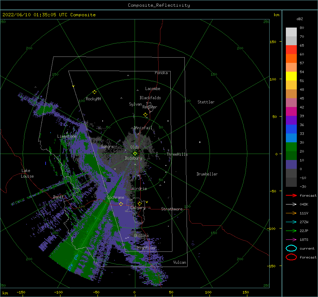Click the Sylvan label on map
This screenshot has width=318, height=297.
tap(135, 104)
